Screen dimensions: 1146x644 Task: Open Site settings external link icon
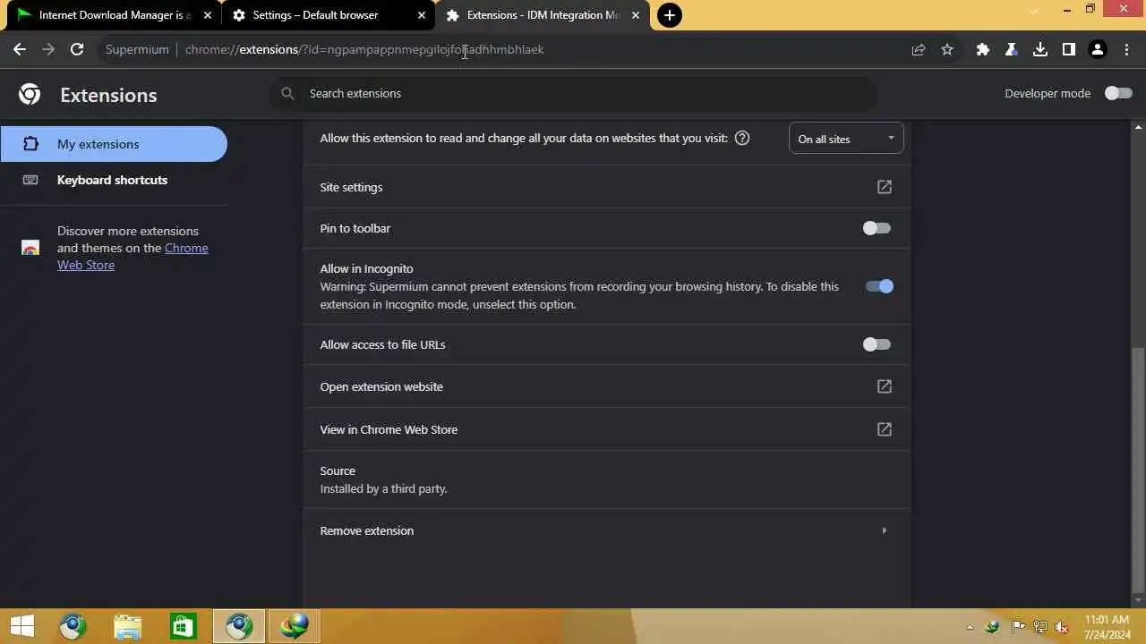coord(885,187)
